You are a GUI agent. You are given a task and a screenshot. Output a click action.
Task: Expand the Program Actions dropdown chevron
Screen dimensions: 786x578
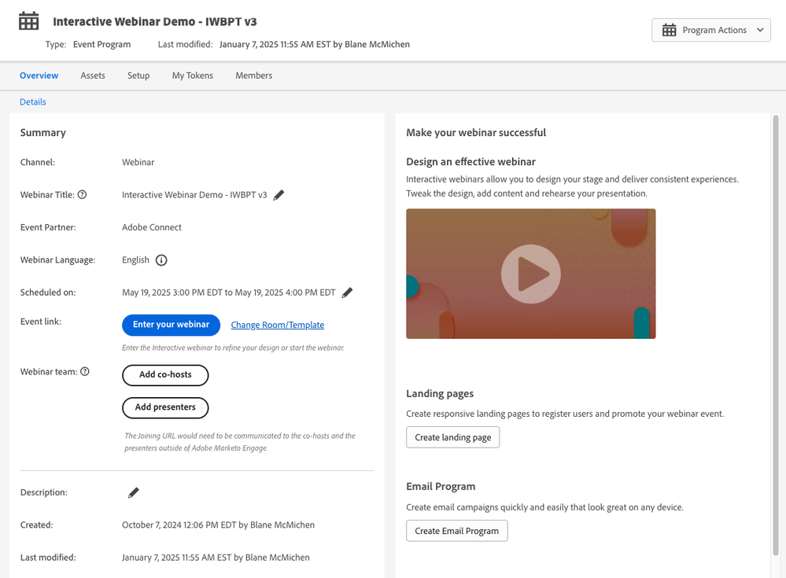tap(760, 30)
